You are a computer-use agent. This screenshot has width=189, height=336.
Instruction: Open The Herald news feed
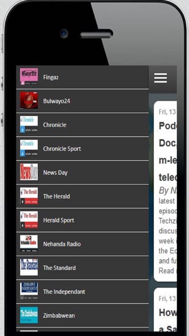(82, 196)
